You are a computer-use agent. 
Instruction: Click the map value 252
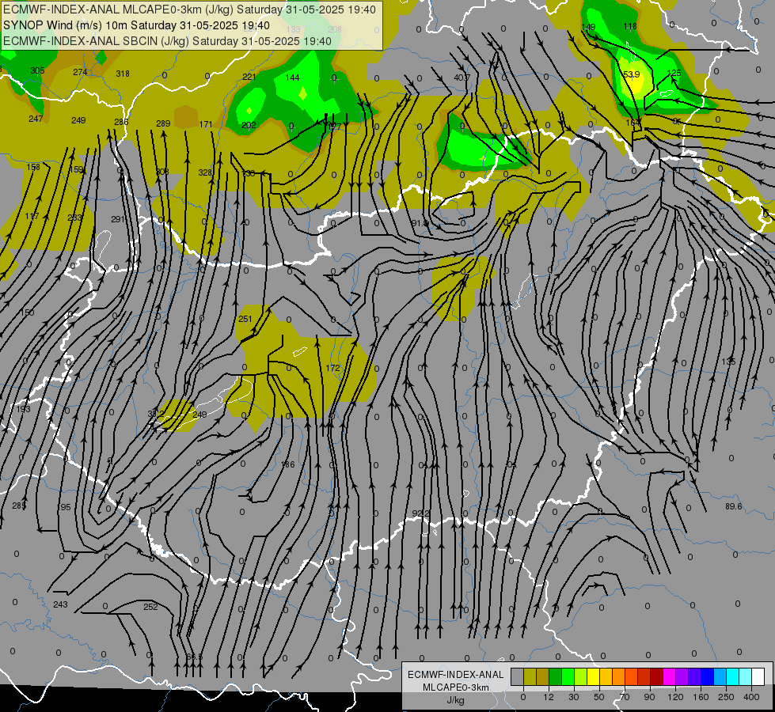click(x=150, y=607)
